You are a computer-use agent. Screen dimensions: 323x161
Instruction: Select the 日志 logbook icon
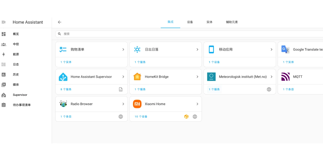(x=4, y=64)
